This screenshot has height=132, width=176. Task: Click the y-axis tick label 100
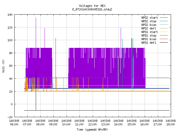[10, 40]
